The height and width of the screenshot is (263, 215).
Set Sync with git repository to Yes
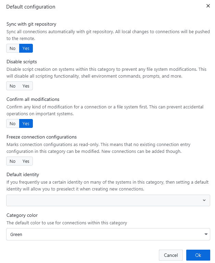[x=26, y=49]
